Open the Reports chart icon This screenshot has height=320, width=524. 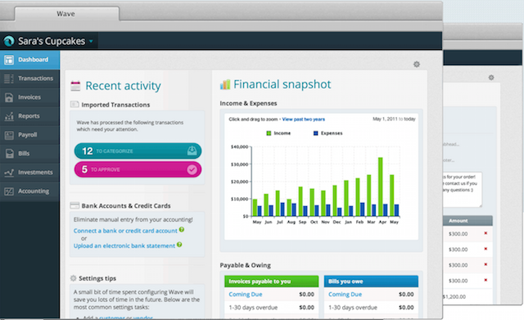pyautogui.click(x=9, y=116)
